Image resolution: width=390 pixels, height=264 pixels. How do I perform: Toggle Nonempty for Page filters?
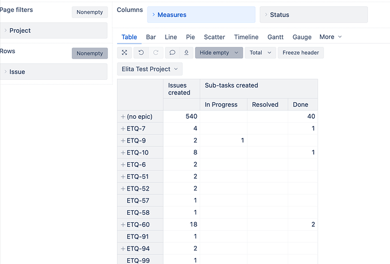point(90,12)
